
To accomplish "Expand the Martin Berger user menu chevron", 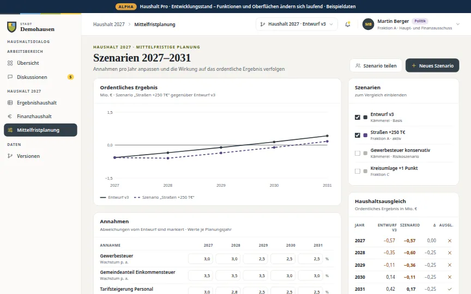I will tap(458, 24).
